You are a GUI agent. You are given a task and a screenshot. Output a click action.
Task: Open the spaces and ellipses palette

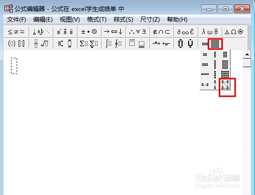[41, 32]
